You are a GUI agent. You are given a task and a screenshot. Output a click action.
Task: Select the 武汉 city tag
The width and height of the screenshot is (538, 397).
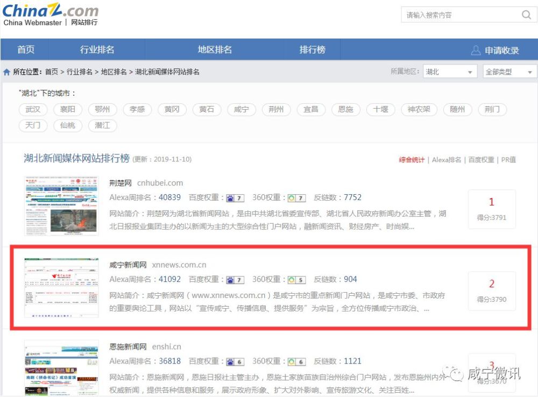33,109
